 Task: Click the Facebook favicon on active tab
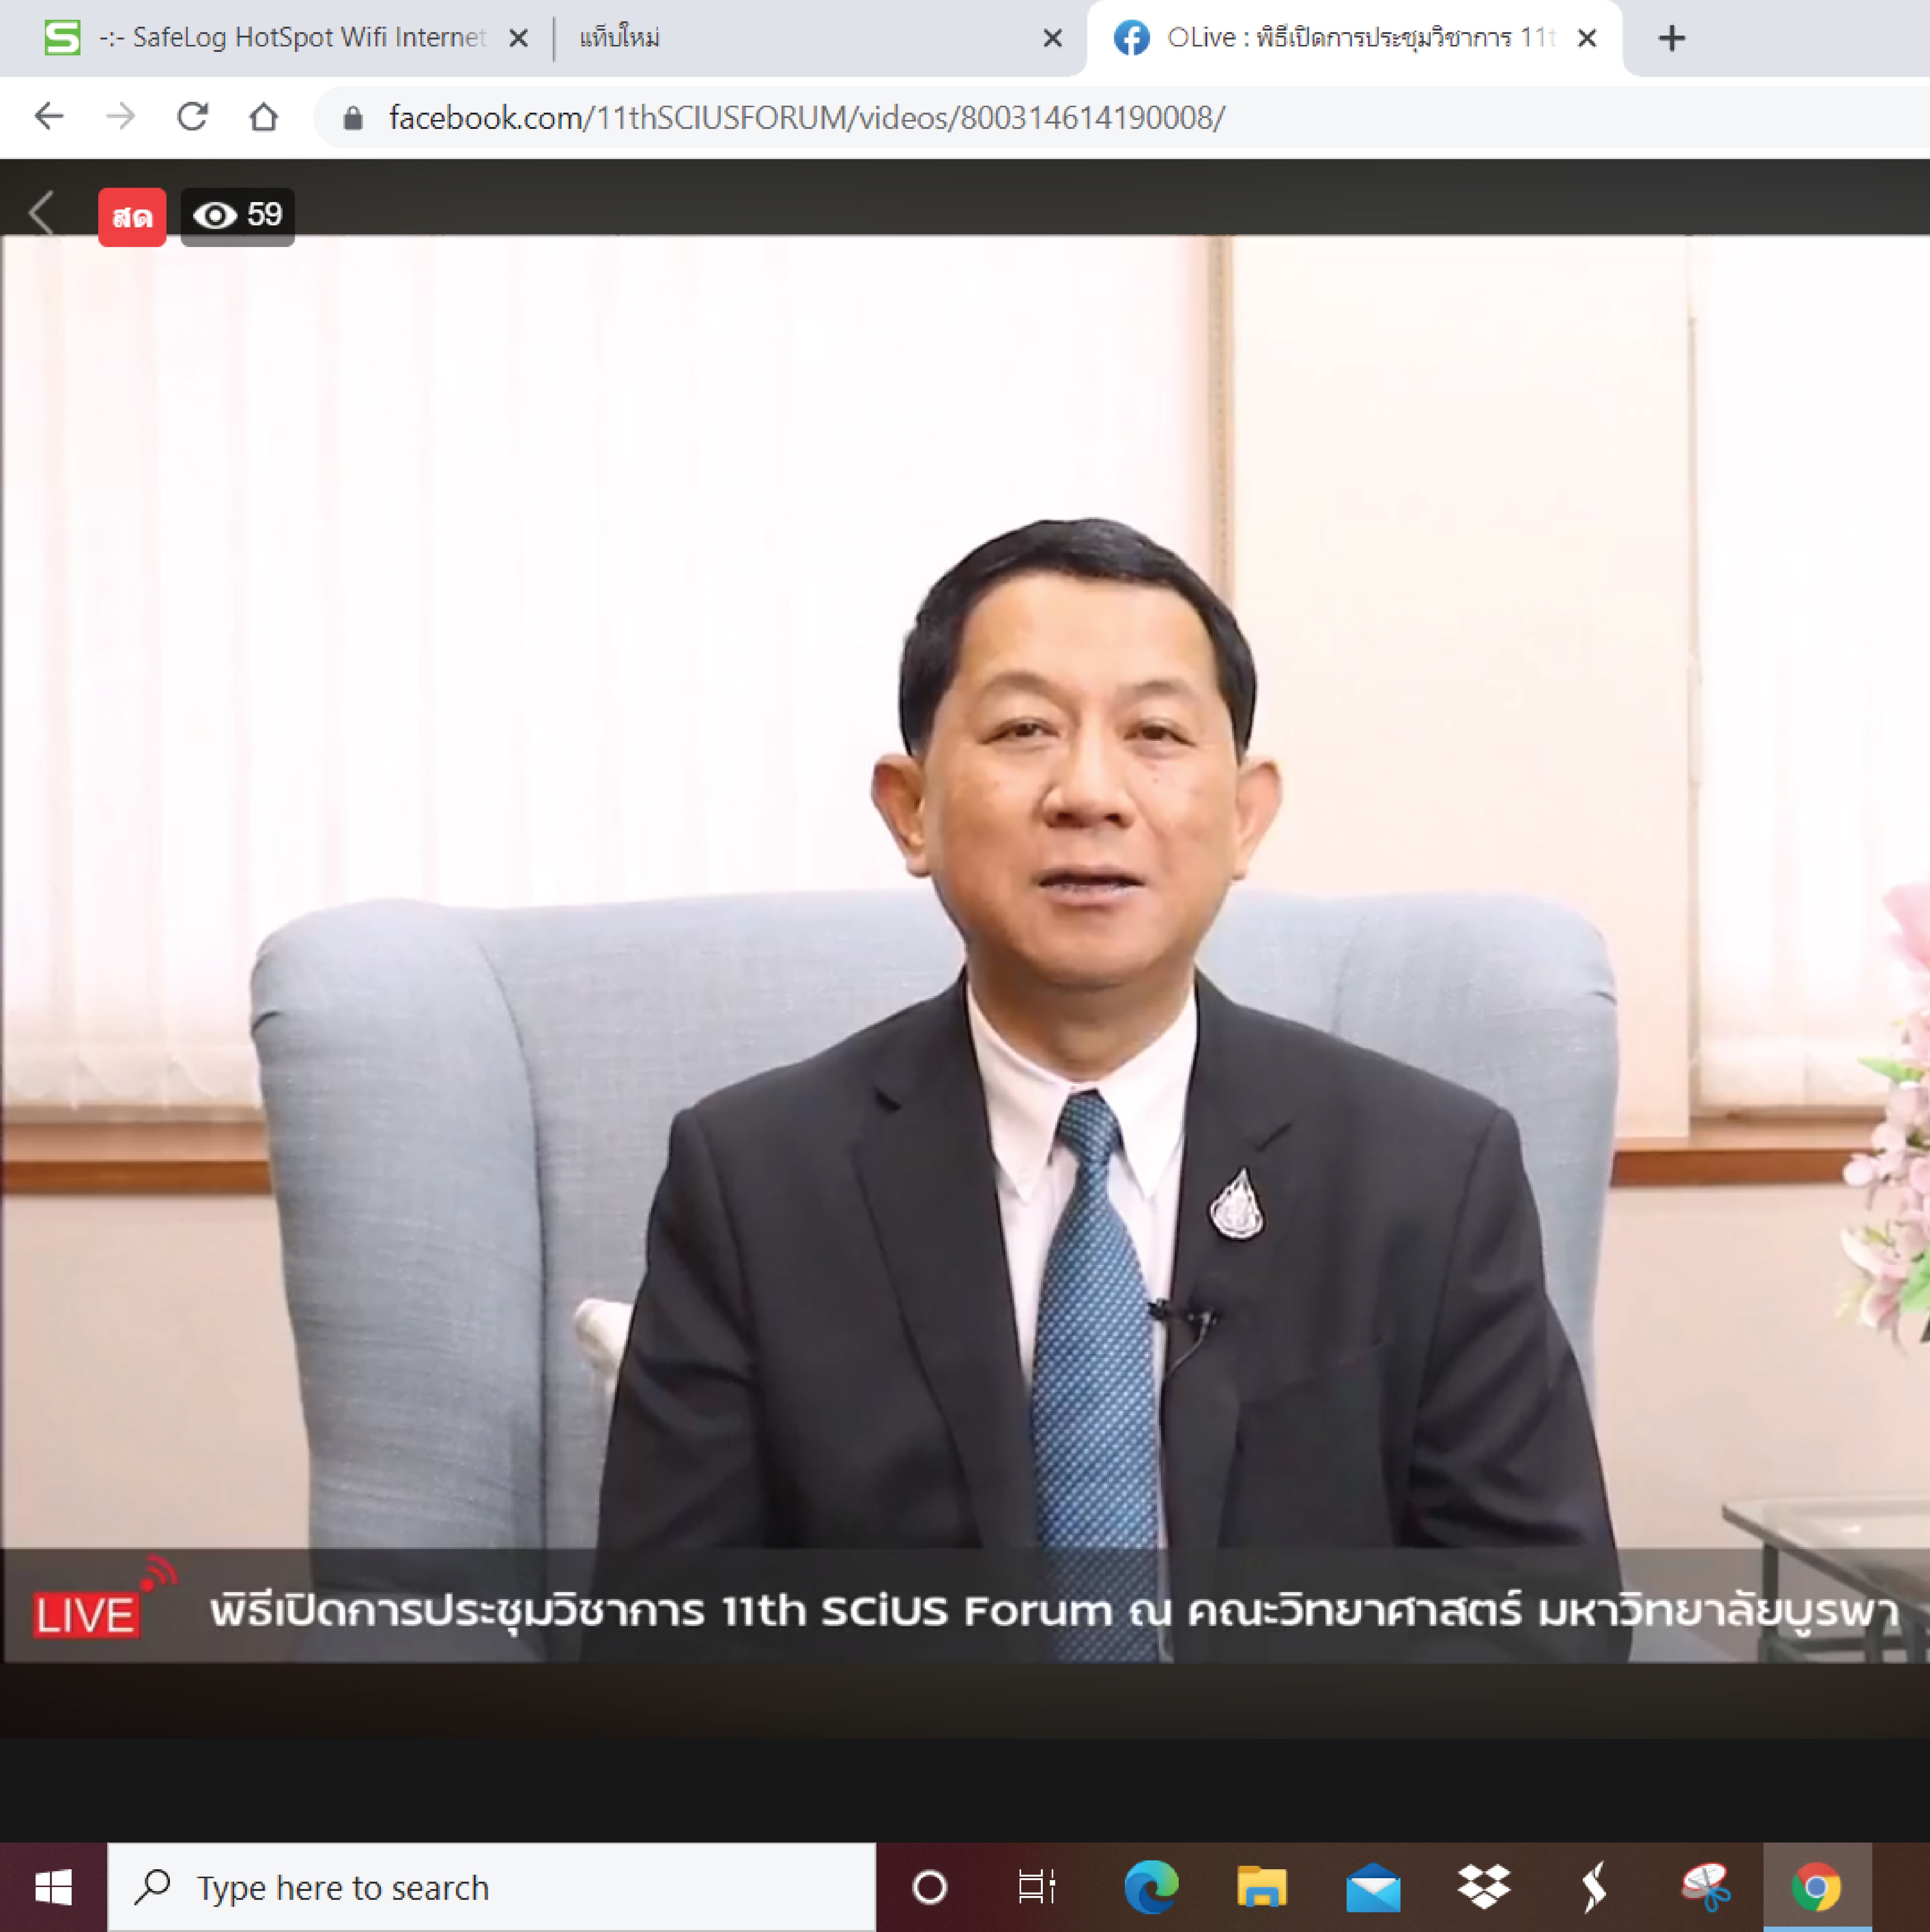[x=1131, y=38]
